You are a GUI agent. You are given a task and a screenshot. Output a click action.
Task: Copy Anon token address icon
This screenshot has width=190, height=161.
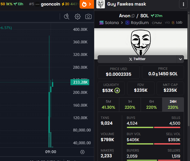(x=133, y=16)
